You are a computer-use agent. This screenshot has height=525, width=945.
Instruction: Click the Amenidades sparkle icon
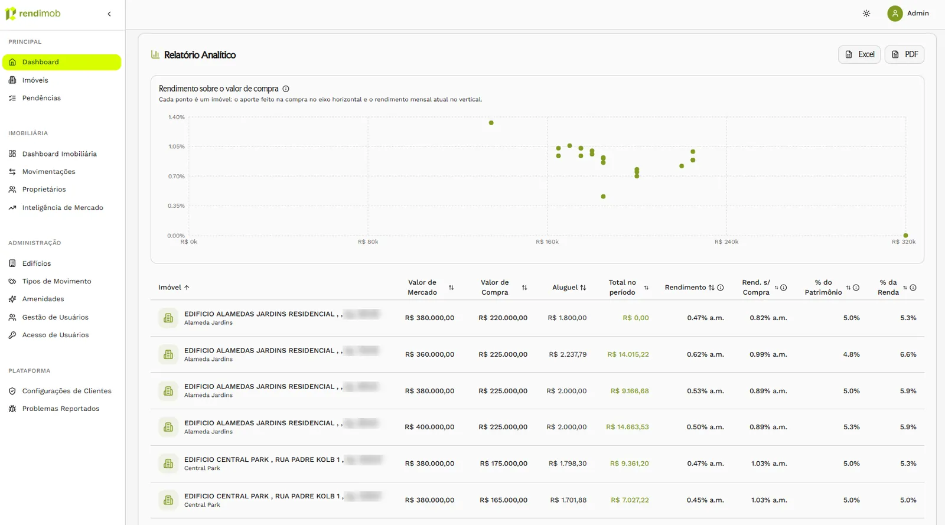tap(12, 299)
